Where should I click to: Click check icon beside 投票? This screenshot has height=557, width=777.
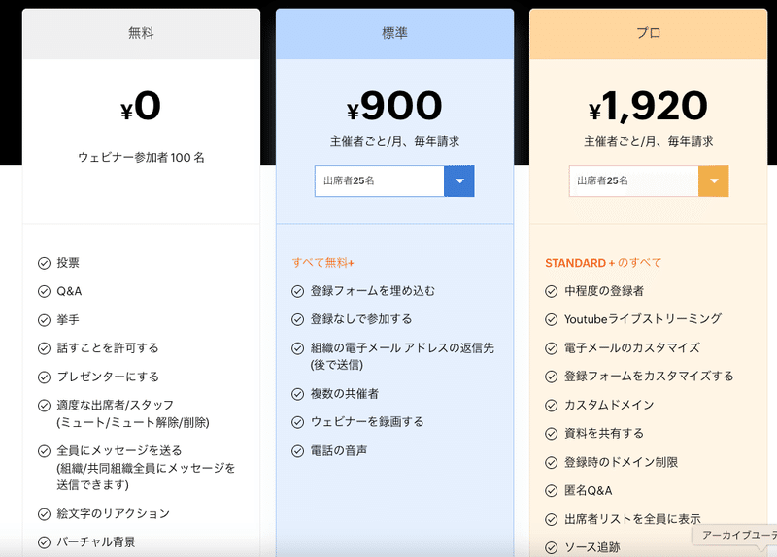tap(44, 263)
